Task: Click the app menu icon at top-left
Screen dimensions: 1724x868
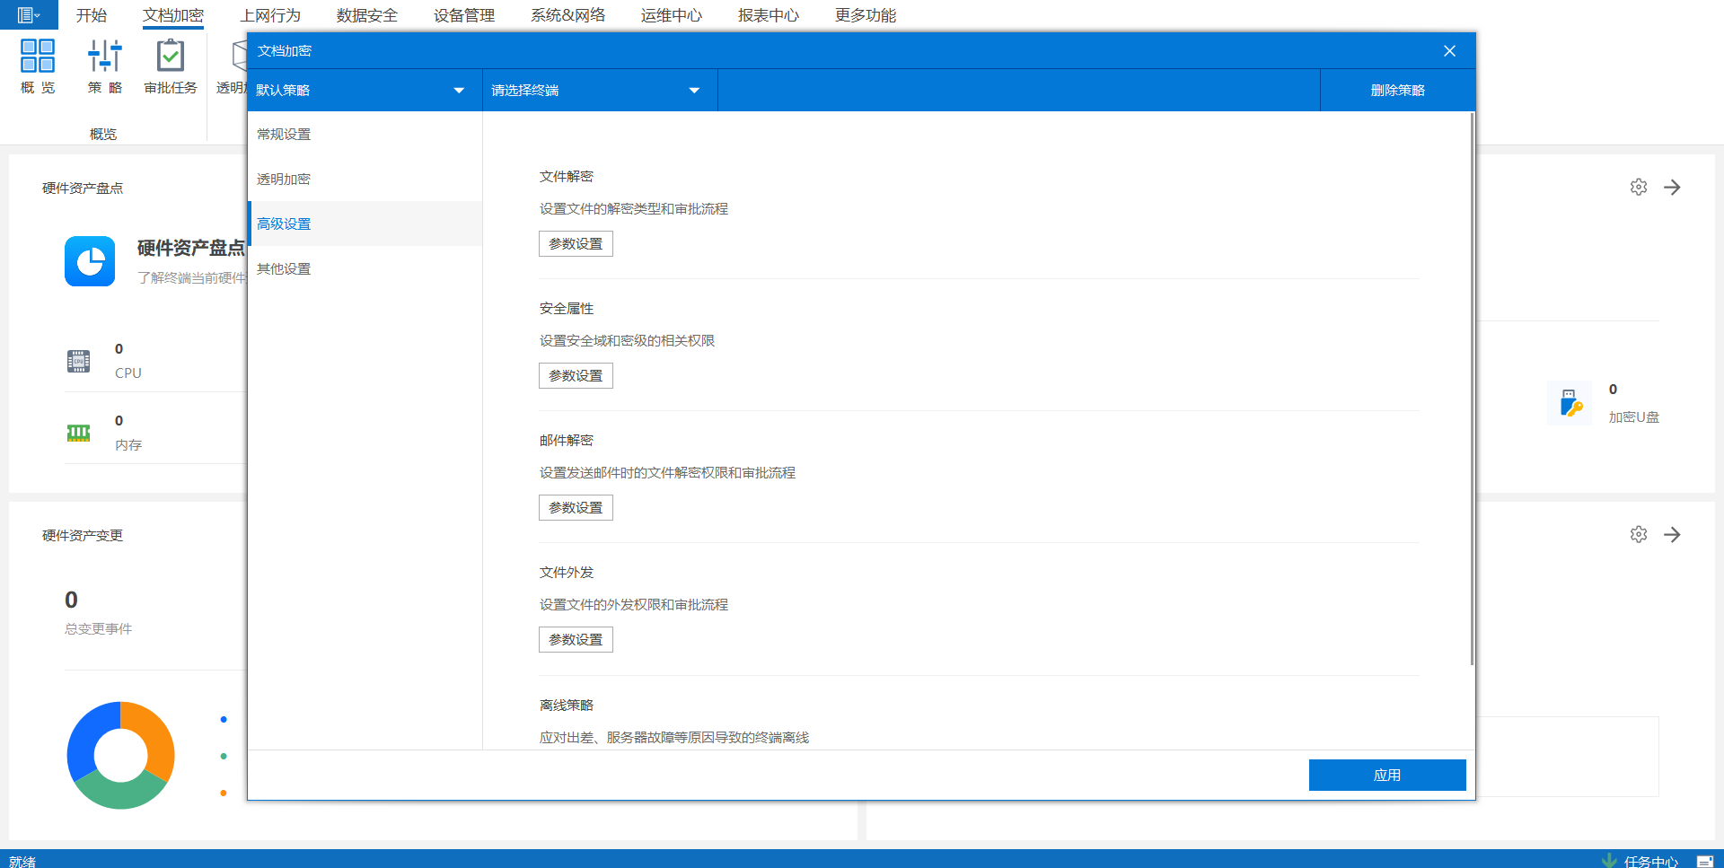Action: pos(28,15)
